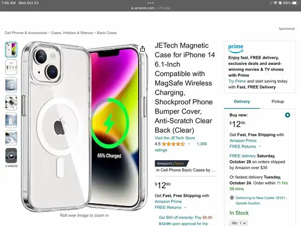Click the amazon.com address bar
Viewport: 301px width, 226px height.
pos(150,8)
